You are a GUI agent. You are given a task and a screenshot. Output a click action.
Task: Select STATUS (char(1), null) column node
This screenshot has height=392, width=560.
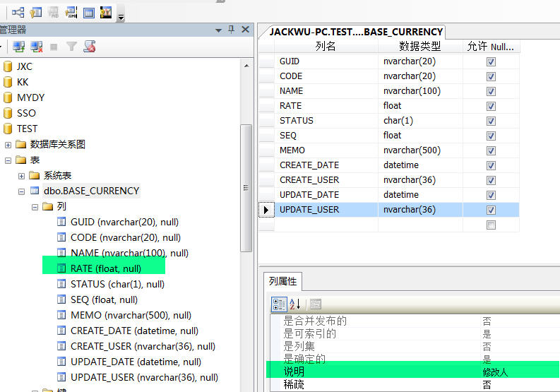(x=117, y=284)
